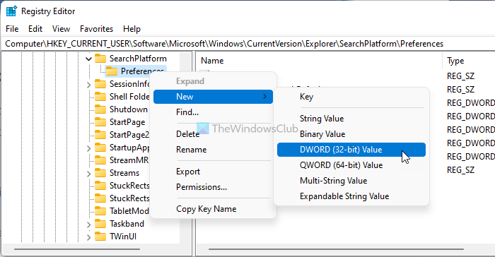Open the Favorites menu
This screenshot has width=495, height=257.
point(96,29)
